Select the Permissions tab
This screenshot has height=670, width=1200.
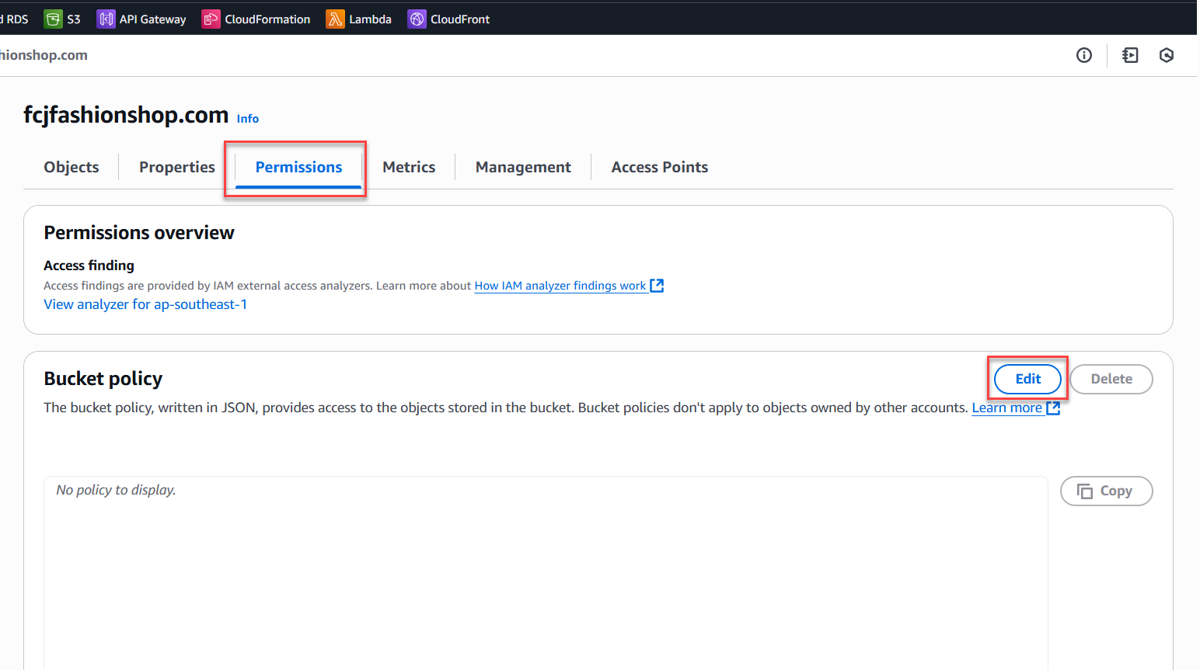click(x=298, y=167)
